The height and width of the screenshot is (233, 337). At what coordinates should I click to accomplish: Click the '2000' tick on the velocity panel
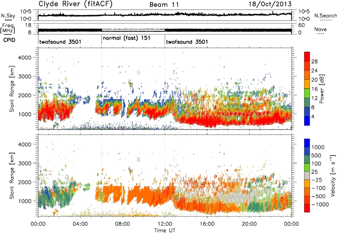(x=25, y=182)
